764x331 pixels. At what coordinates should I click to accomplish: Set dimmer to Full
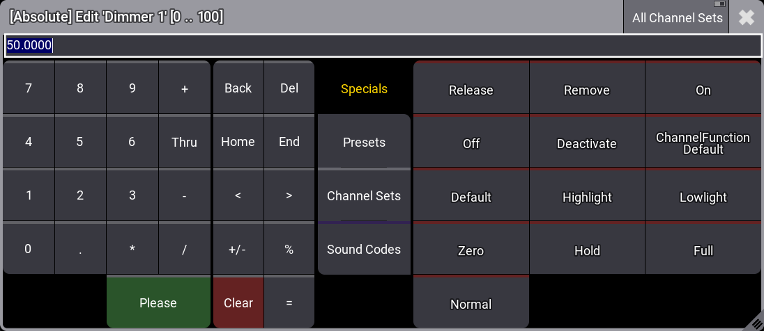703,251
